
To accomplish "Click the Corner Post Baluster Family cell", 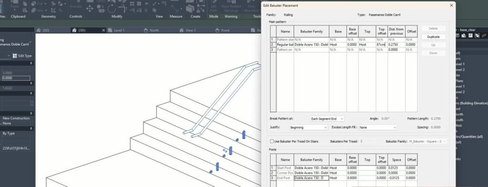I will (311, 173).
